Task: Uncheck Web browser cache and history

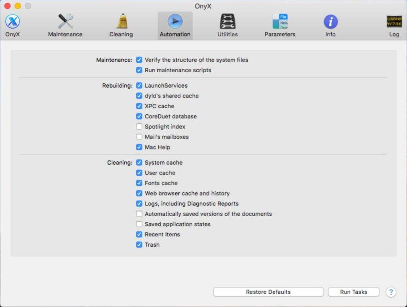Action: (x=139, y=193)
